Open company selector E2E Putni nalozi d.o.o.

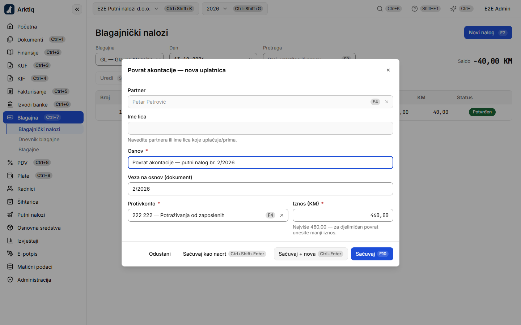(146, 9)
